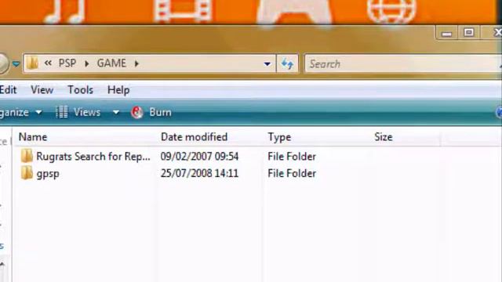Click the date "25/07/2008 14:11"
The width and height of the screenshot is (502, 282).
click(199, 173)
